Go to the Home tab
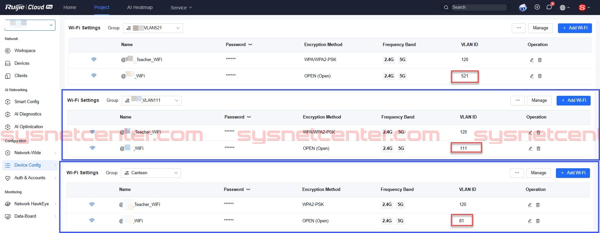The image size is (600, 233). (x=70, y=7)
